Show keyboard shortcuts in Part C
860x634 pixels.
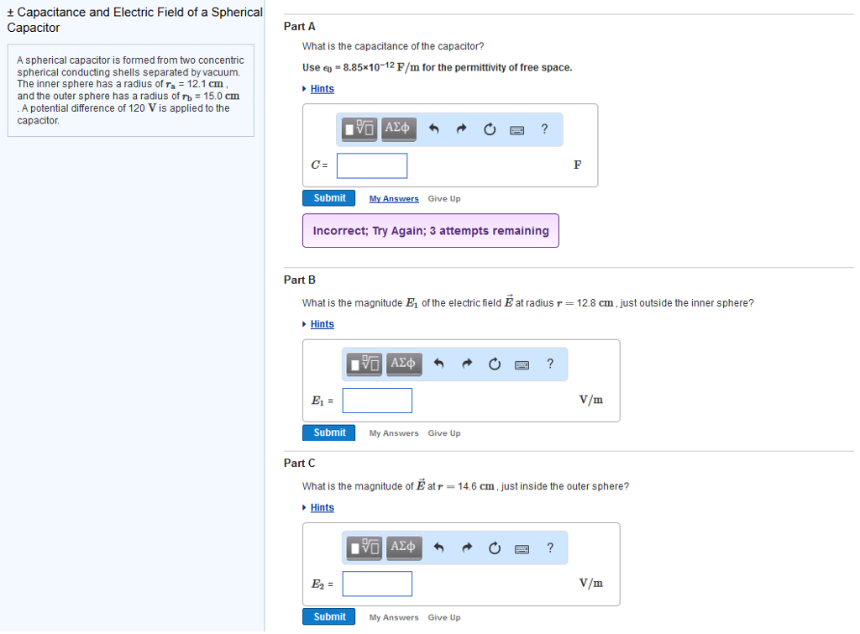[x=522, y=548]
